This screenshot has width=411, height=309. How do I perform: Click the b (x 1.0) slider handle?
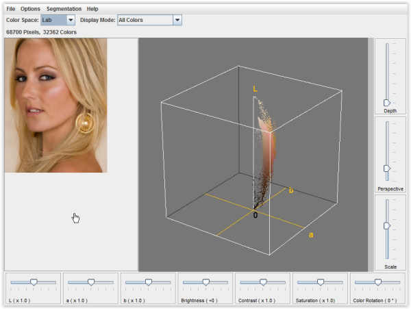pos(149,282)
